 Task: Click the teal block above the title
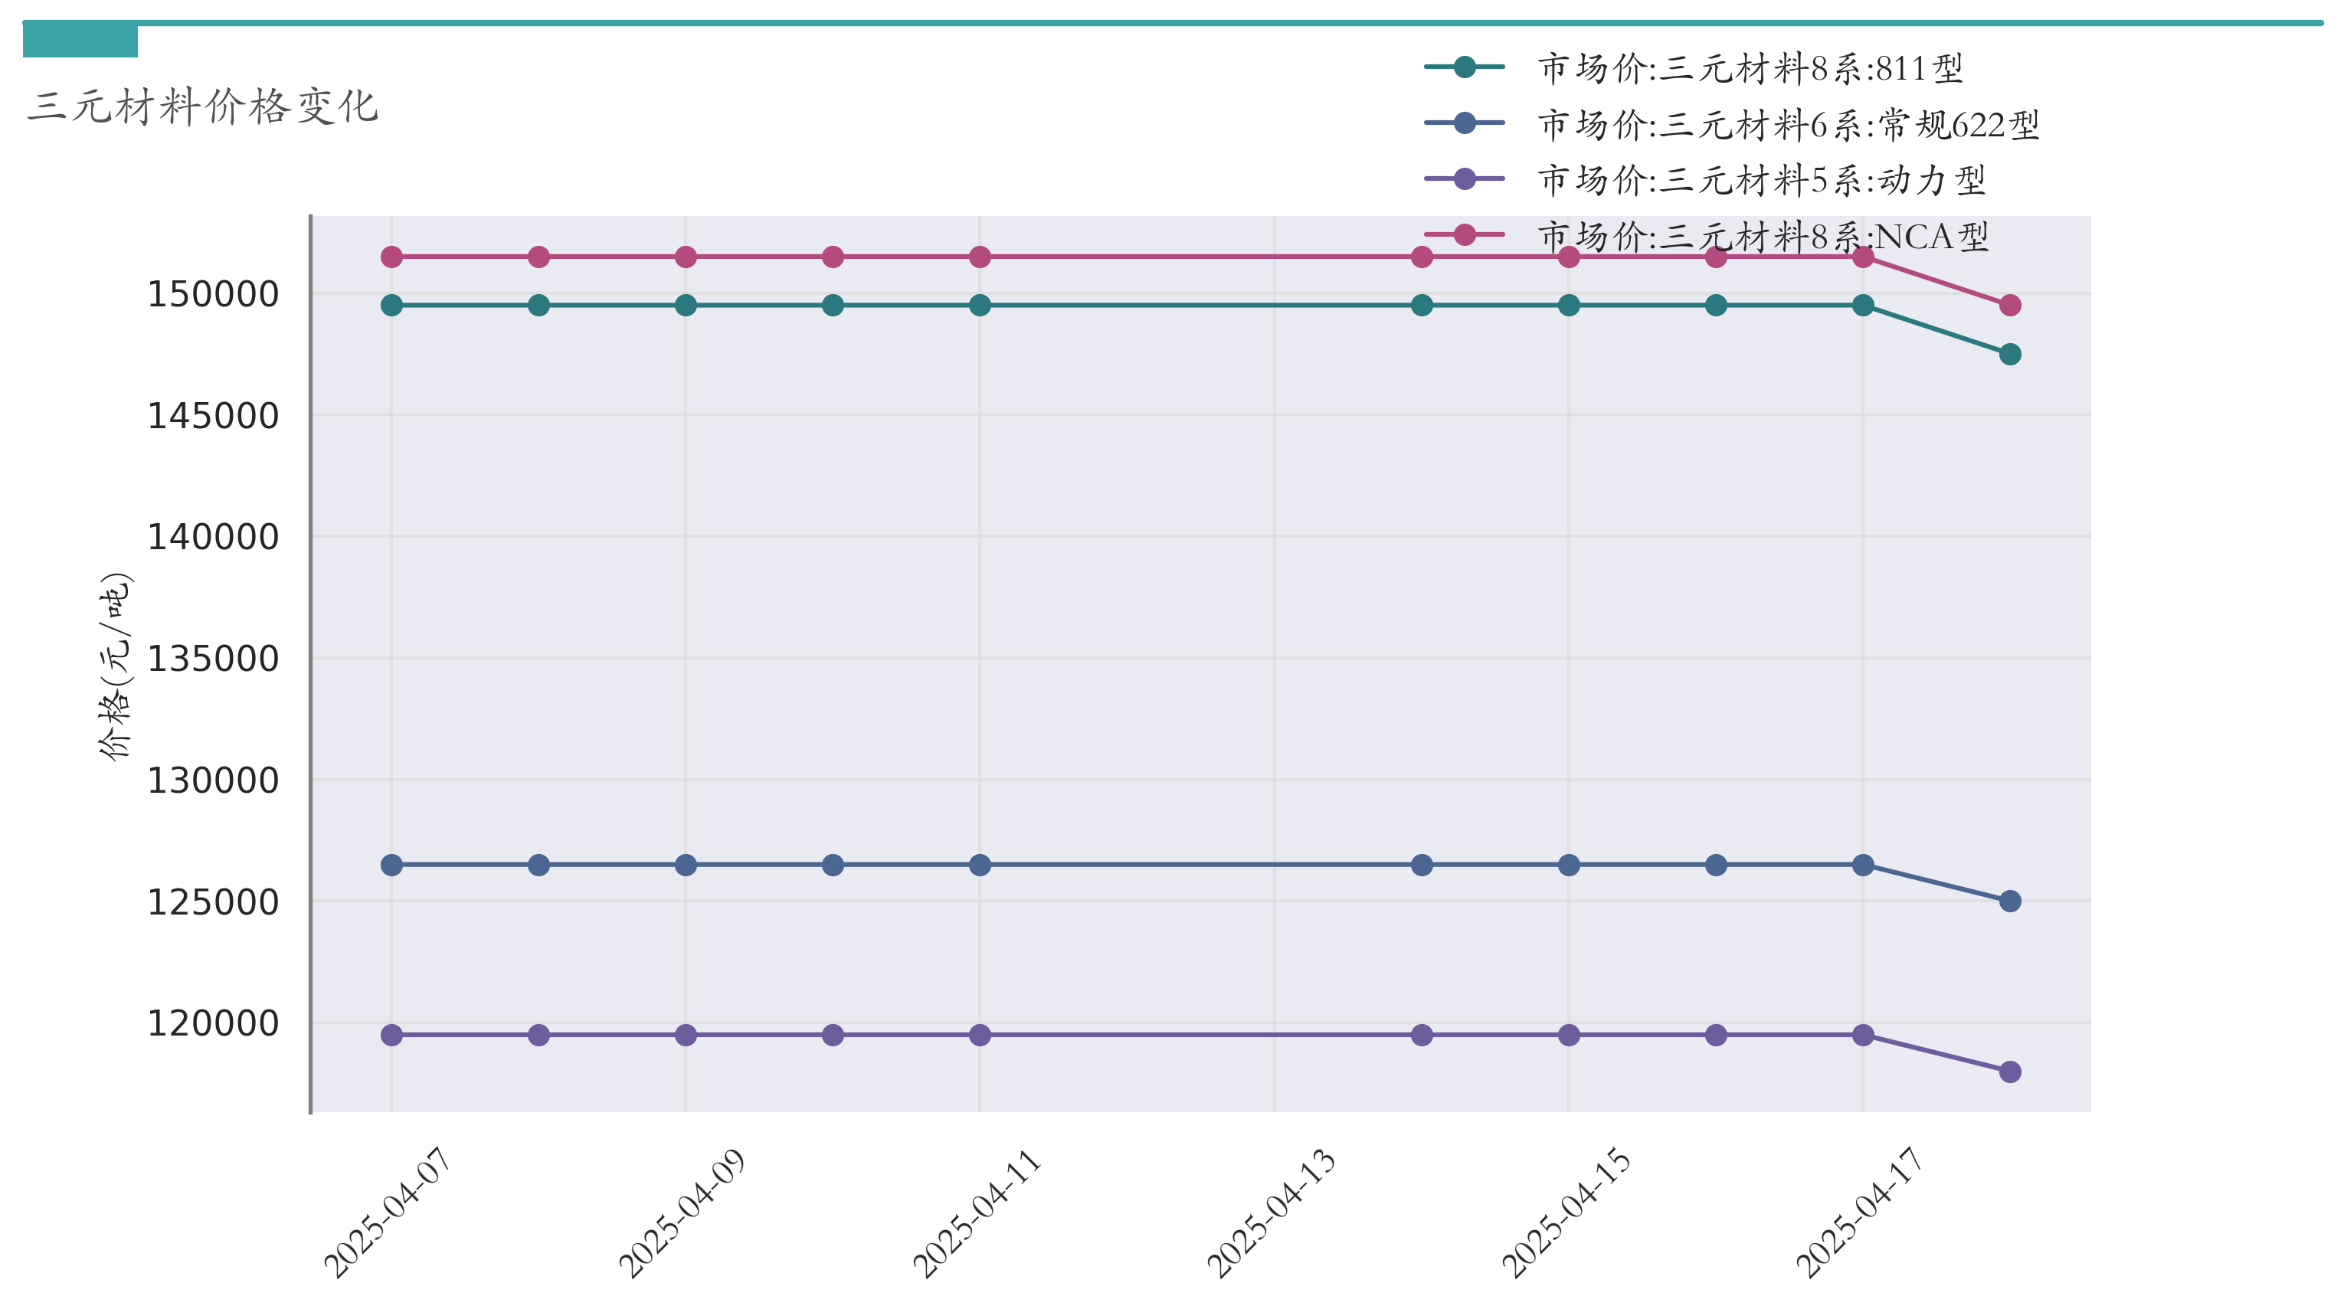80,41
